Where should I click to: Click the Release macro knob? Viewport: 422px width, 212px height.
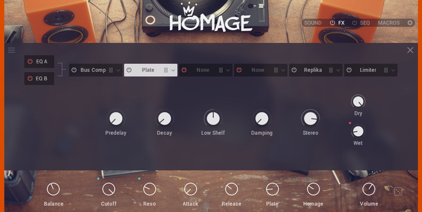[x=231, y=189]
